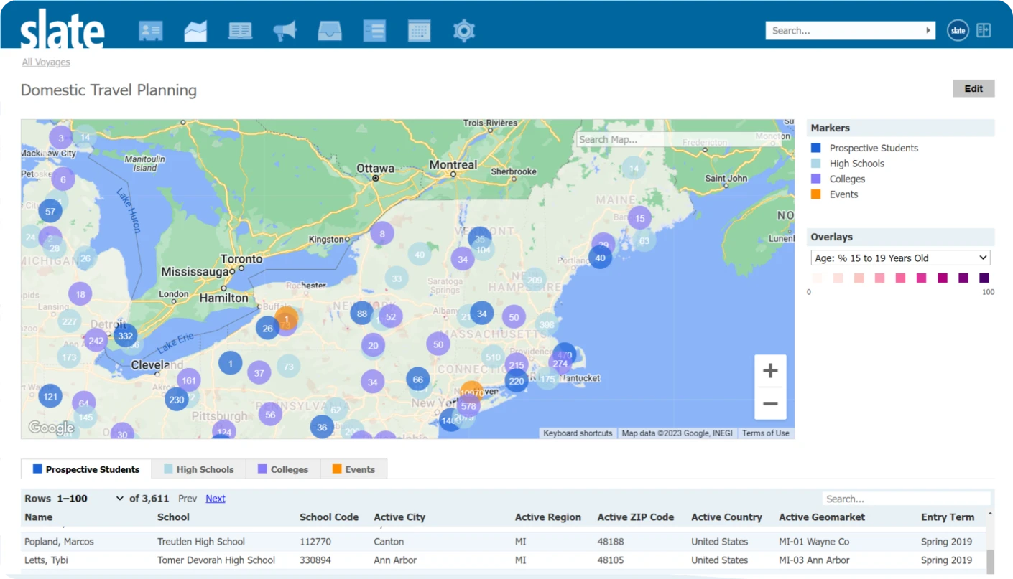Viewport: 1013px width, 579px height.
Task: Go to the All Voyages link
Action: click(46, 62)
